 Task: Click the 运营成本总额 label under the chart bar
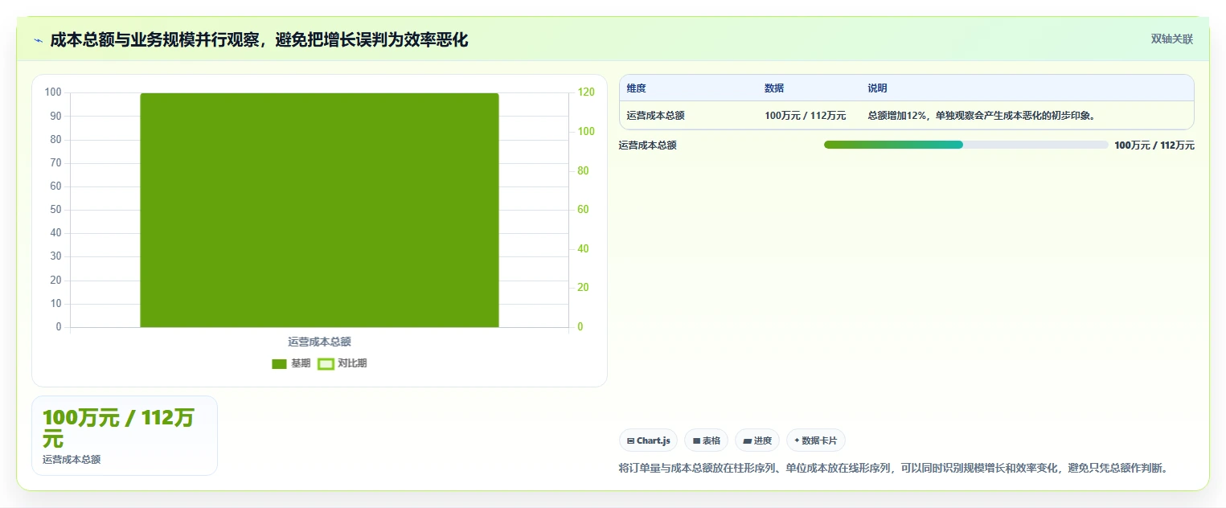pyautogui.click(x=319, y=342)
